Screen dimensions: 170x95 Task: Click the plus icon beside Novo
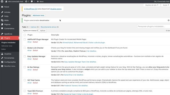click(x=38, y=2)
